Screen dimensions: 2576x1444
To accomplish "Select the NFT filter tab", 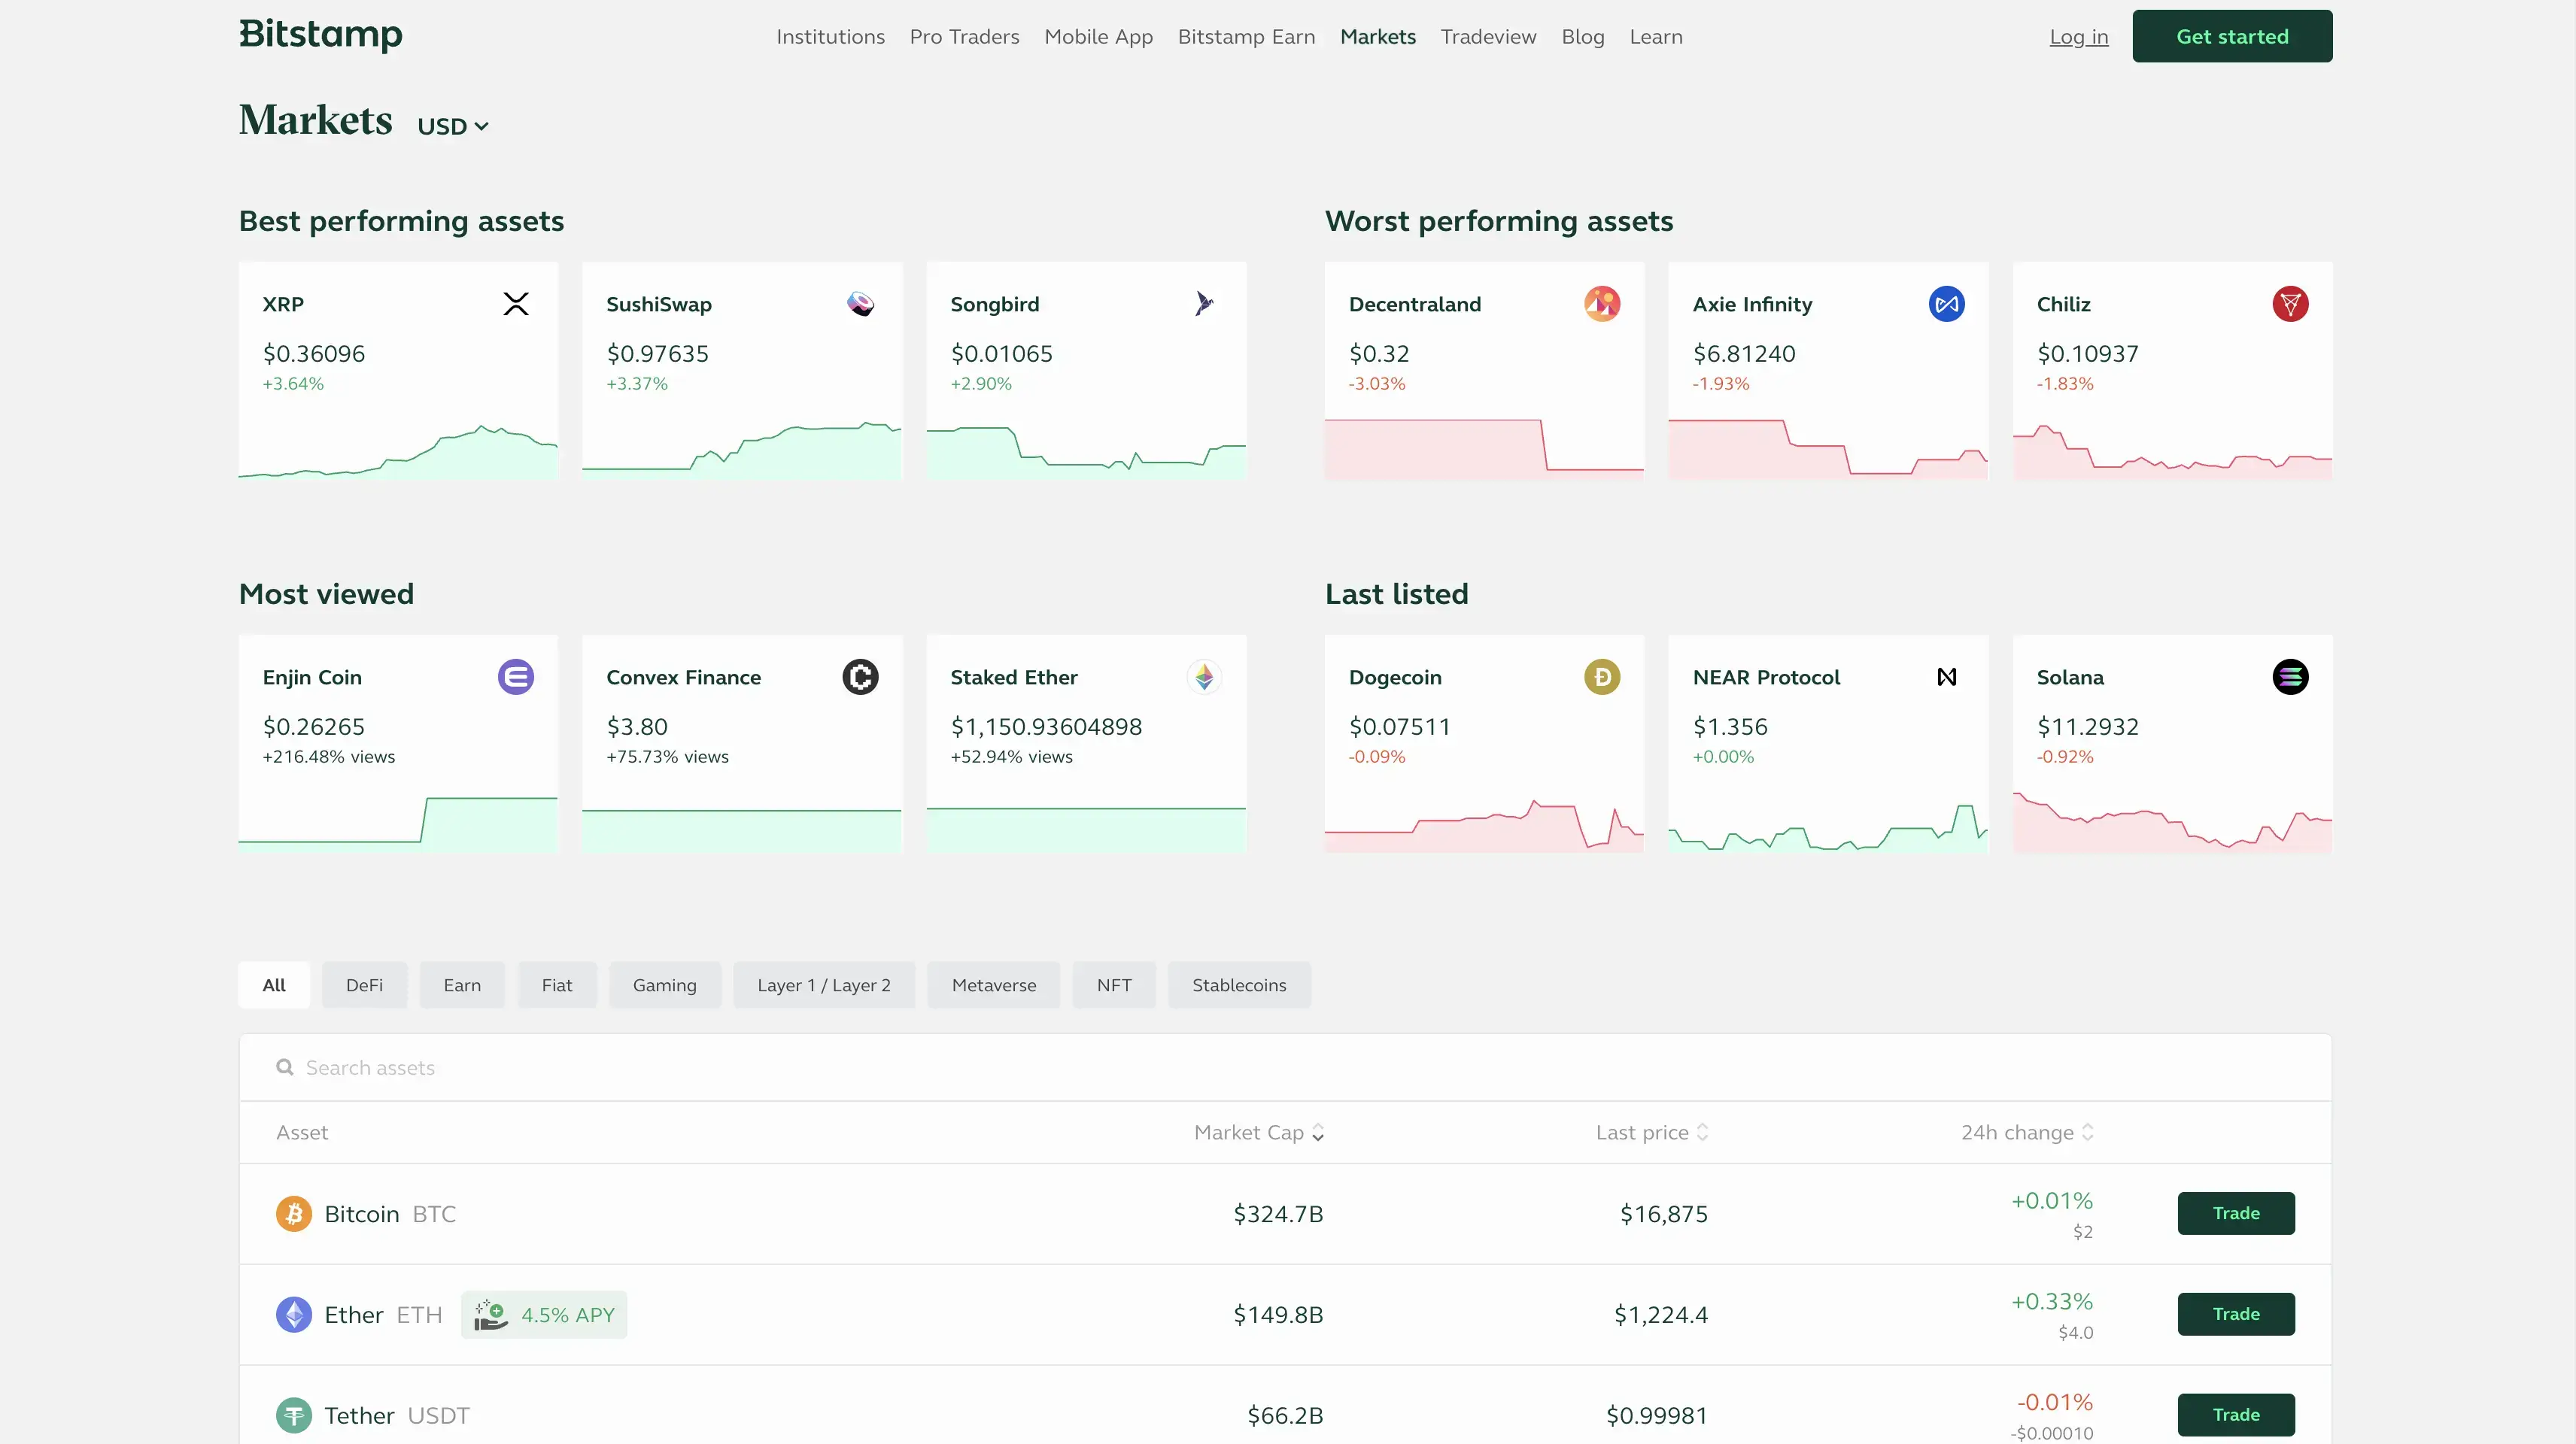I will tap(1114, 985).
